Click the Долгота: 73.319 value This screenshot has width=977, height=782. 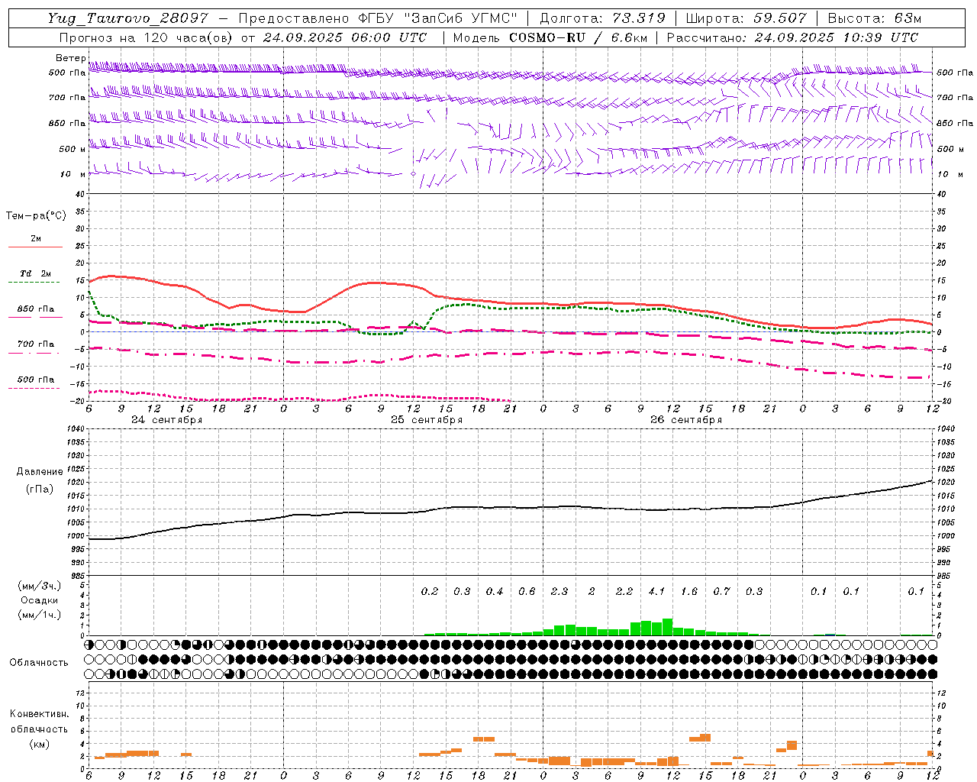tap(602, 18)
